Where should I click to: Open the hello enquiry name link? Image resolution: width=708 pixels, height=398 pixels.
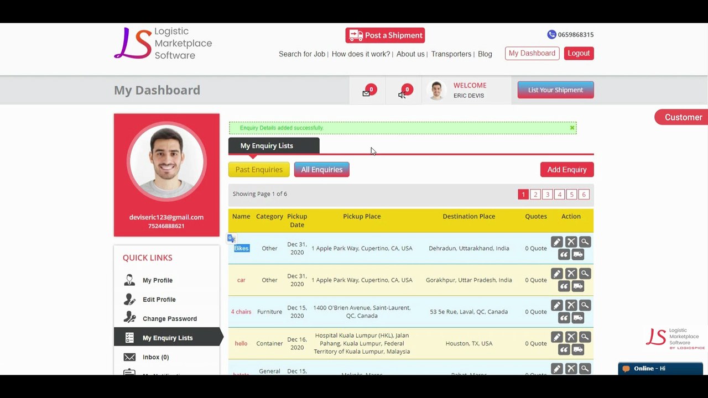(x=241, y=344)
